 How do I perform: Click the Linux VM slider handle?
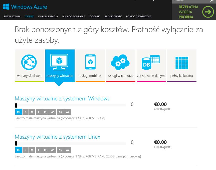point(16,143)
